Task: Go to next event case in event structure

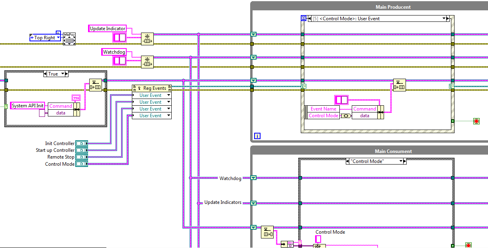Action: click(x=448, y=18)
